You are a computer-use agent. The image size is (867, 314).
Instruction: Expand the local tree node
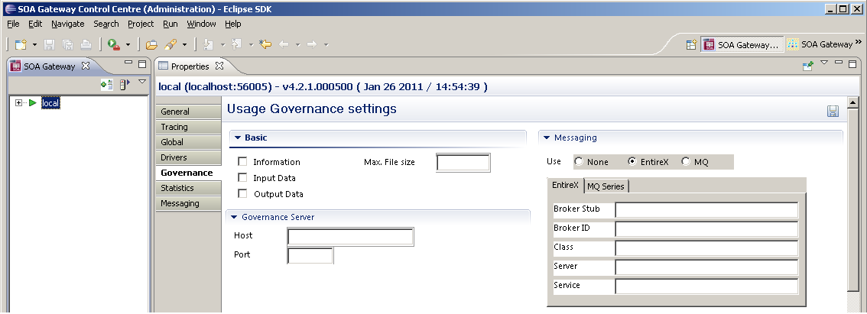[19, 103]
